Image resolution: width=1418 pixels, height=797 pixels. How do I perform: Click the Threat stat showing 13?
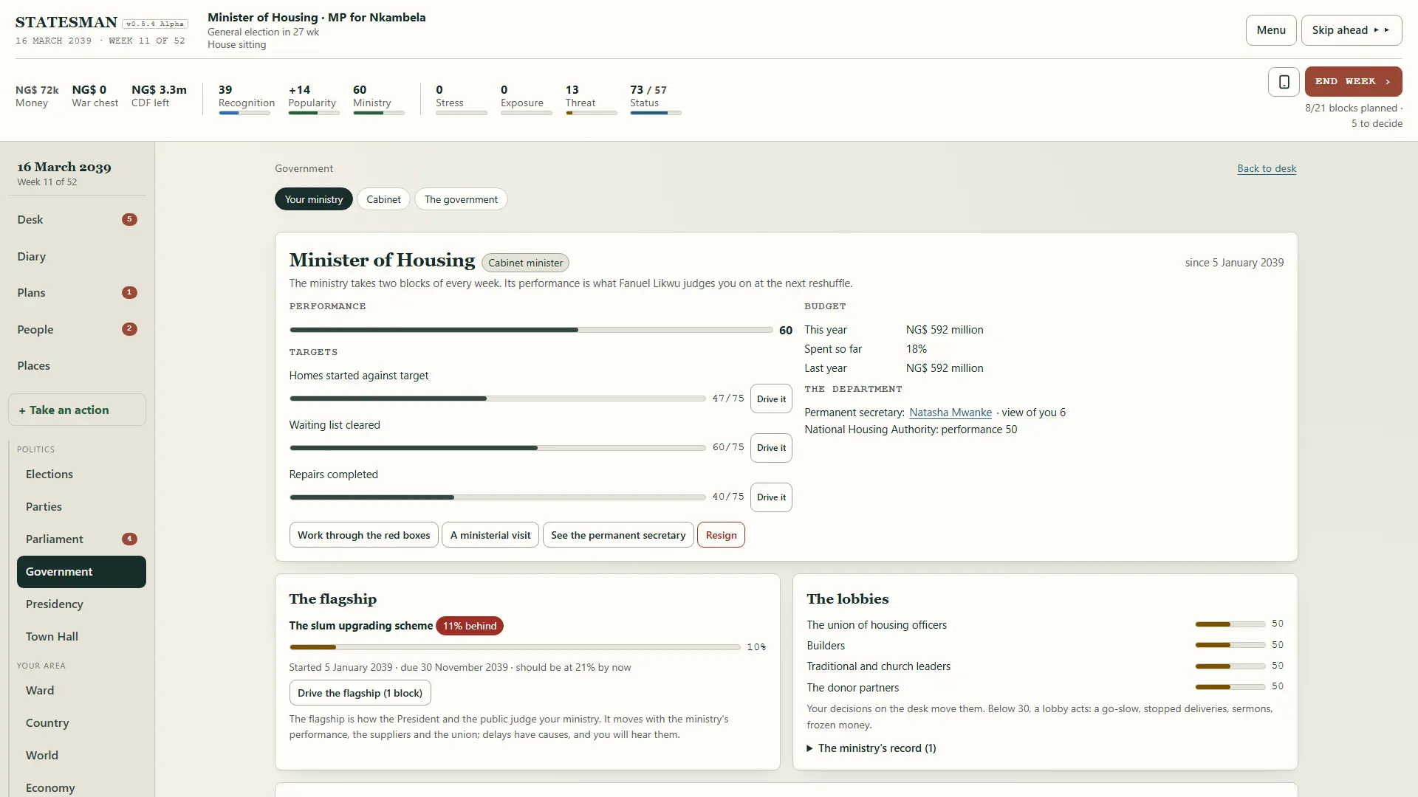pyautogui.click(x=591, y=99)
